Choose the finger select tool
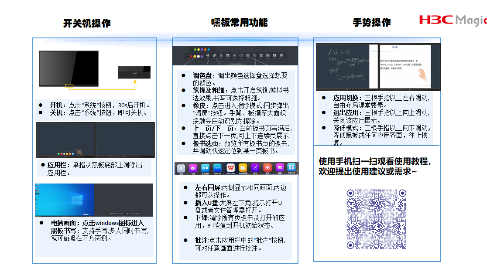The image size is (497, 272). pos(221,55)
